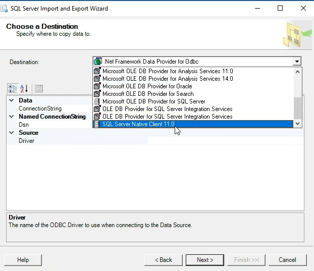Screen dimensions: 314x271
Task: Click icon of Analysis Services 11.0 provider
Action: tap(97, 71)
